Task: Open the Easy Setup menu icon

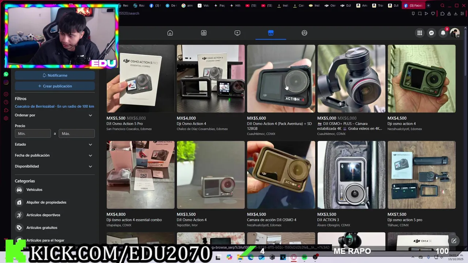Action: (x=463, y=14)
